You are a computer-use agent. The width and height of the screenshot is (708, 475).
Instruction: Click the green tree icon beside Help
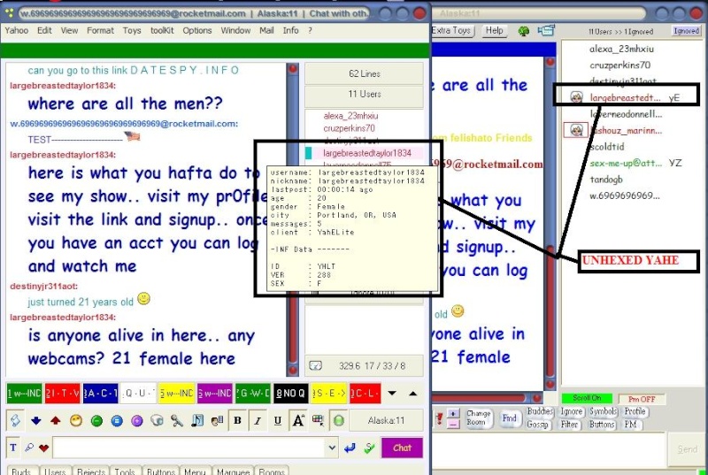[524, 31]
